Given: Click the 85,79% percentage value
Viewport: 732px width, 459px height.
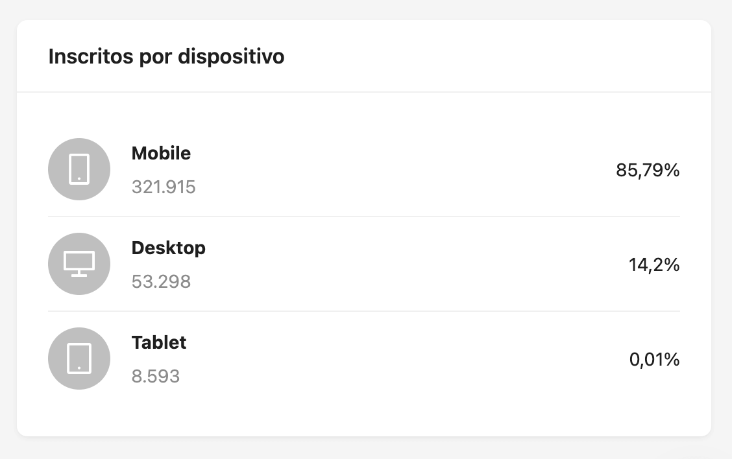Looking at the screenshot, I should click(x=648, y=171).
